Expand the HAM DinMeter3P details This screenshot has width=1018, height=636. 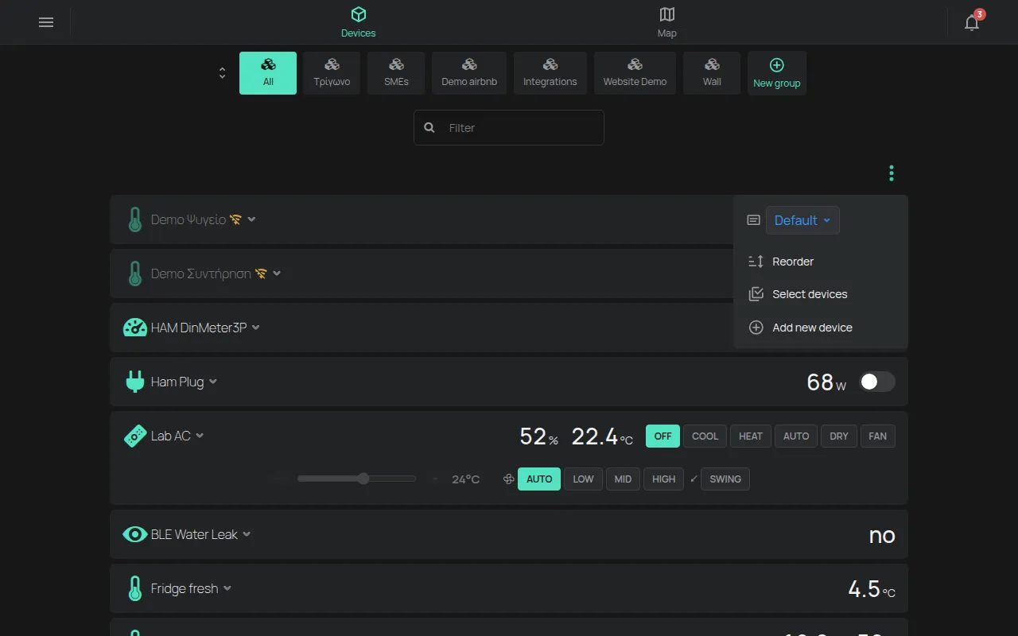click(x=256, y=328)
